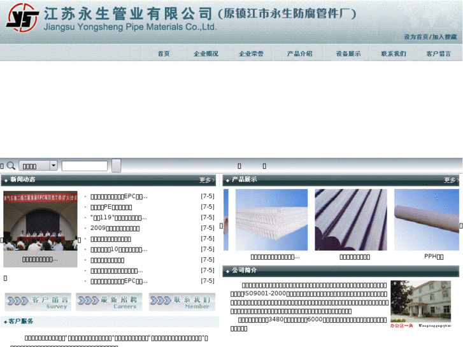Open the white corrugated board product thumbnail

point(272,220)
